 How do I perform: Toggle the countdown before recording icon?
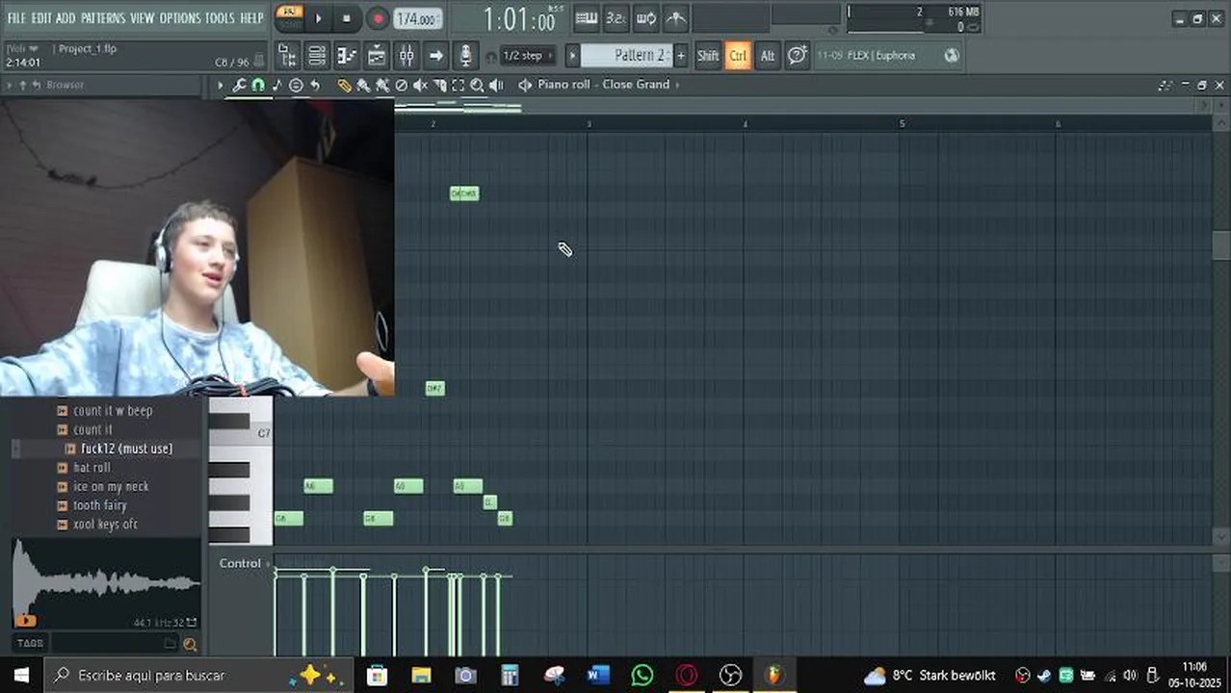click(615, 18)
